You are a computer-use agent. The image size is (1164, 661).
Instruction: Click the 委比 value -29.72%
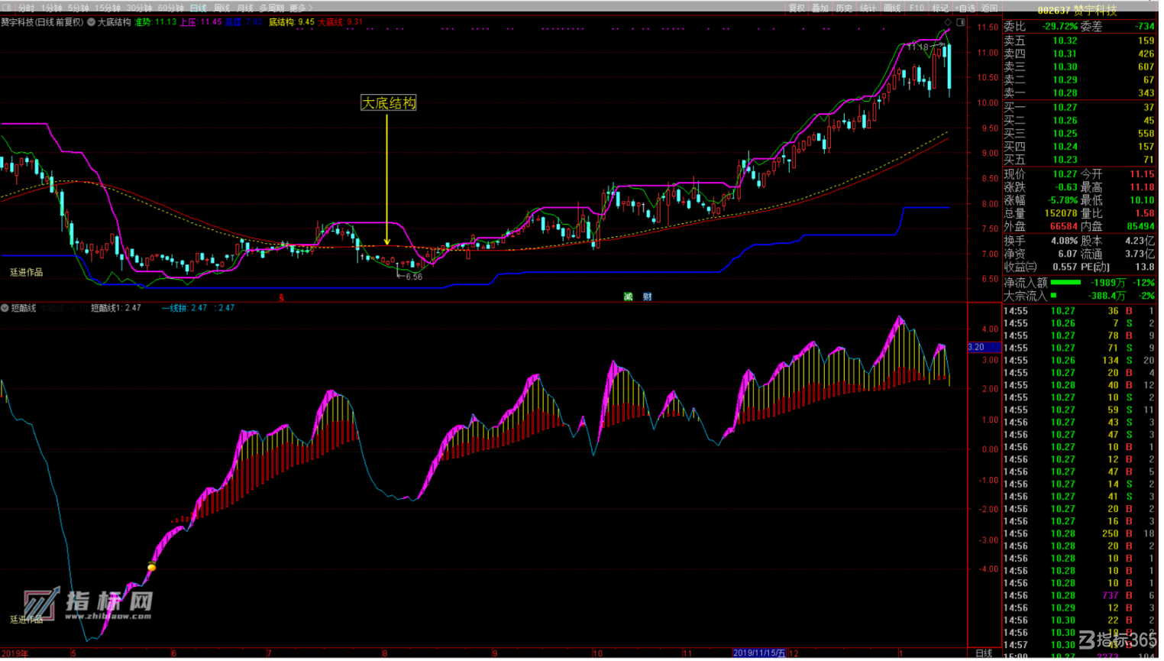1059,26
